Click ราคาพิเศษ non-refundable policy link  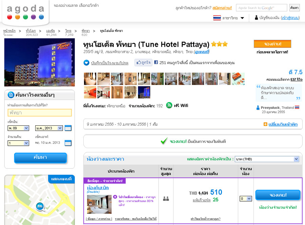136,219
